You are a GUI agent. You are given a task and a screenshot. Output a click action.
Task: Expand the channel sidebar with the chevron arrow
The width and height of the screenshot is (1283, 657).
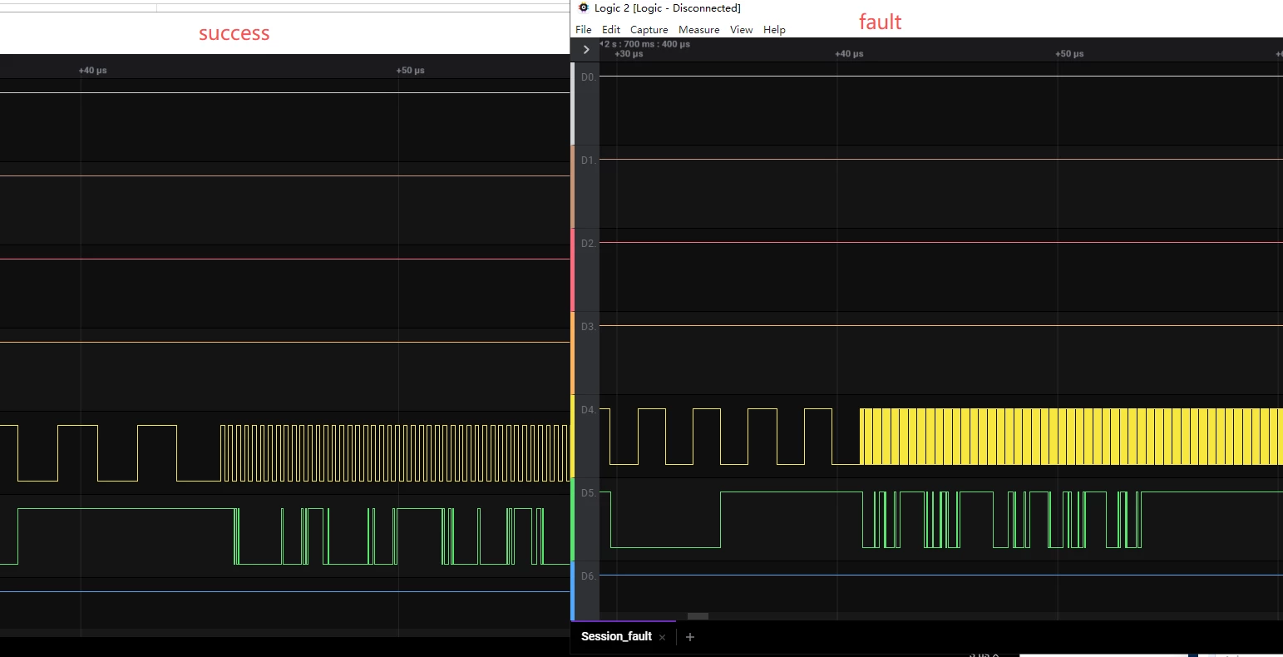586,50
